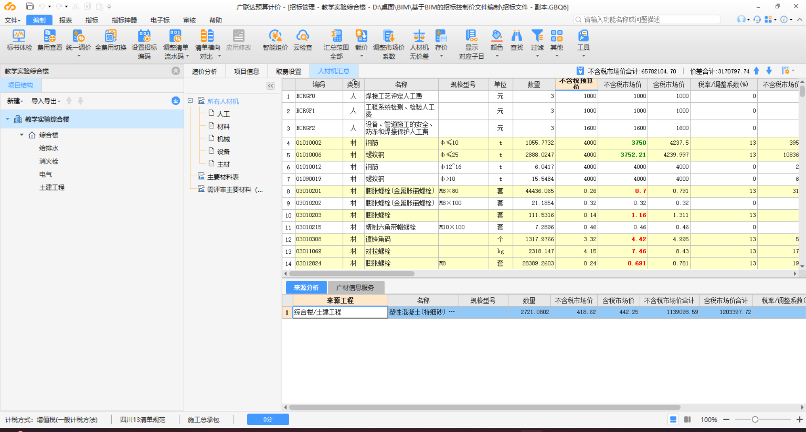
Task: Select 给排水 in the project tree
Action: coord(49,148)
